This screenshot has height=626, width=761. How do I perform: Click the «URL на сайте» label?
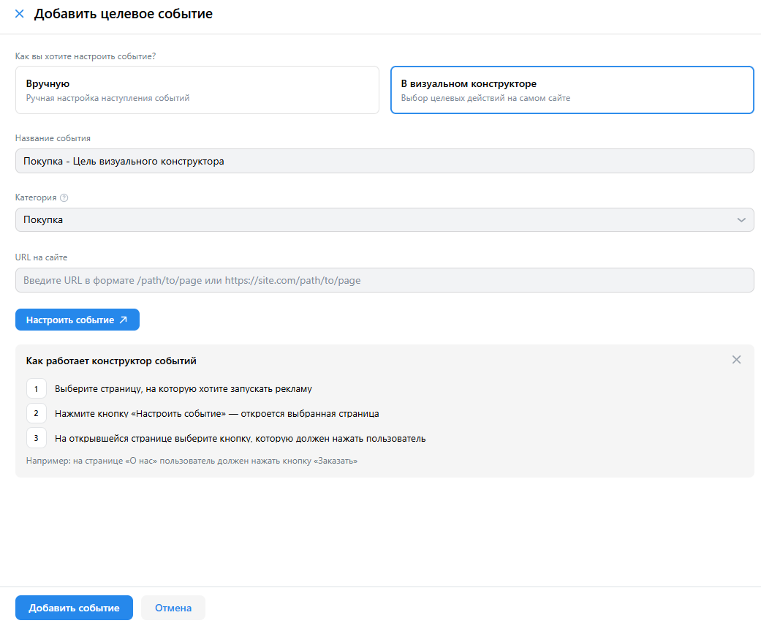[42, 257]
